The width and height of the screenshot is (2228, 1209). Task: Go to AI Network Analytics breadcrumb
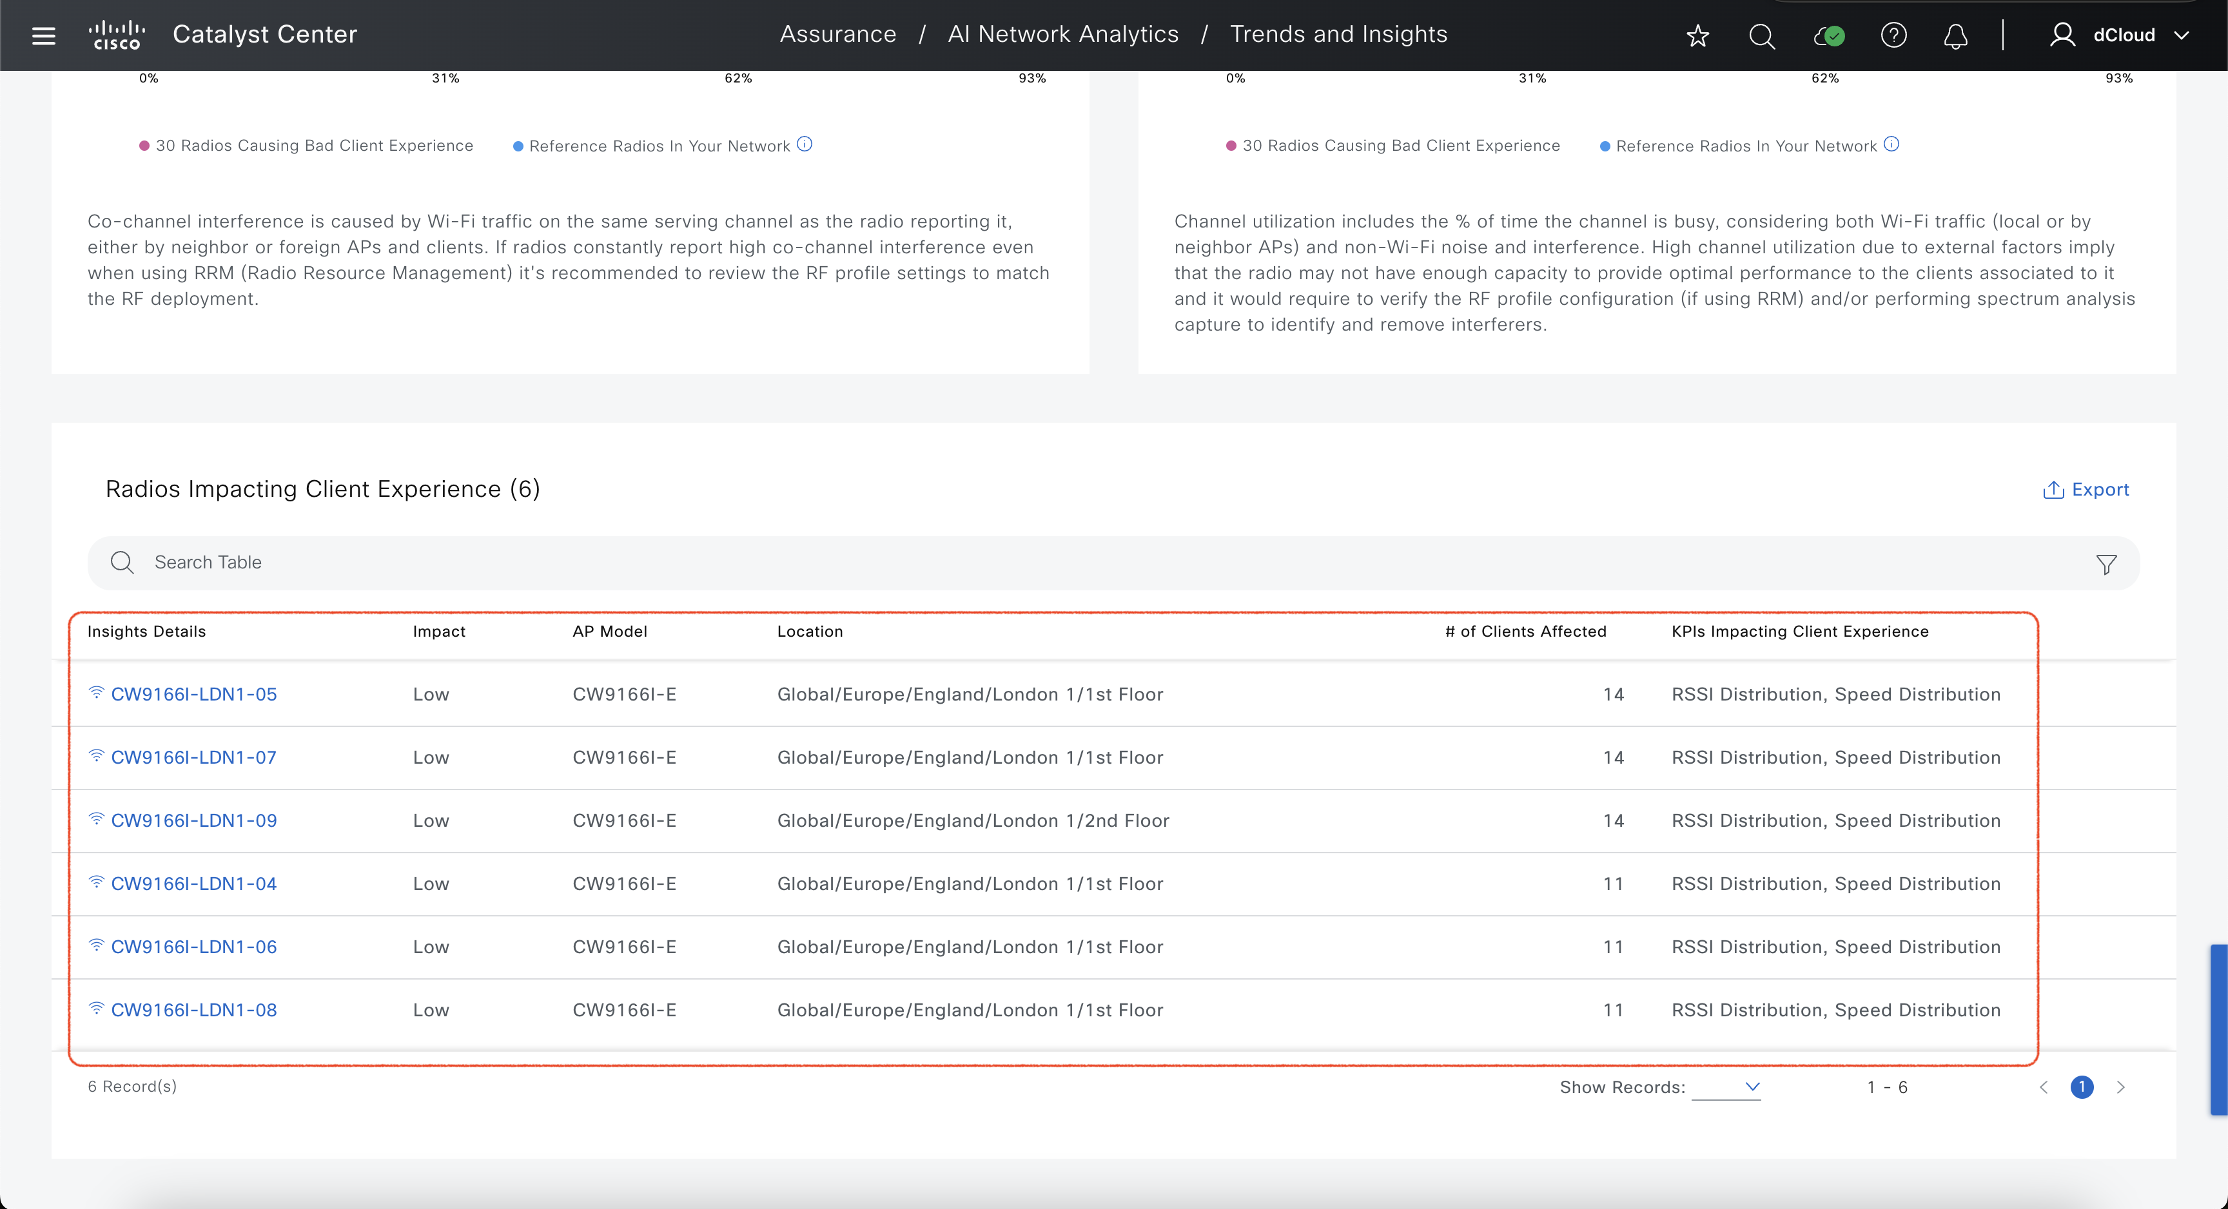click(x=1063, y=35)
